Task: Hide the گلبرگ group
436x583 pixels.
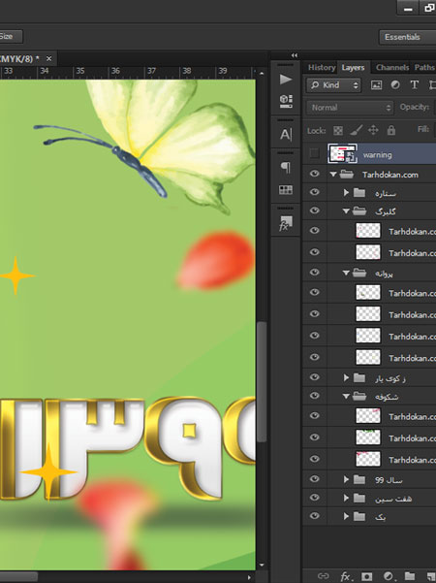Action: pyautogui.click(x=314, y=211)
